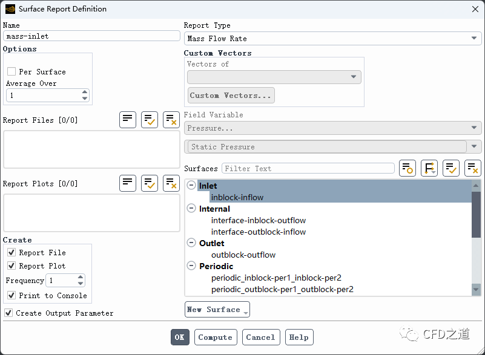The height and width of the screenshot is (355, 485).
Task: Uncheck the Report File option
Action: click(x=12, y=252)
